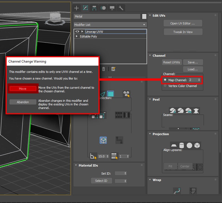Click Open UV Editor button

[x=183, y=23]
